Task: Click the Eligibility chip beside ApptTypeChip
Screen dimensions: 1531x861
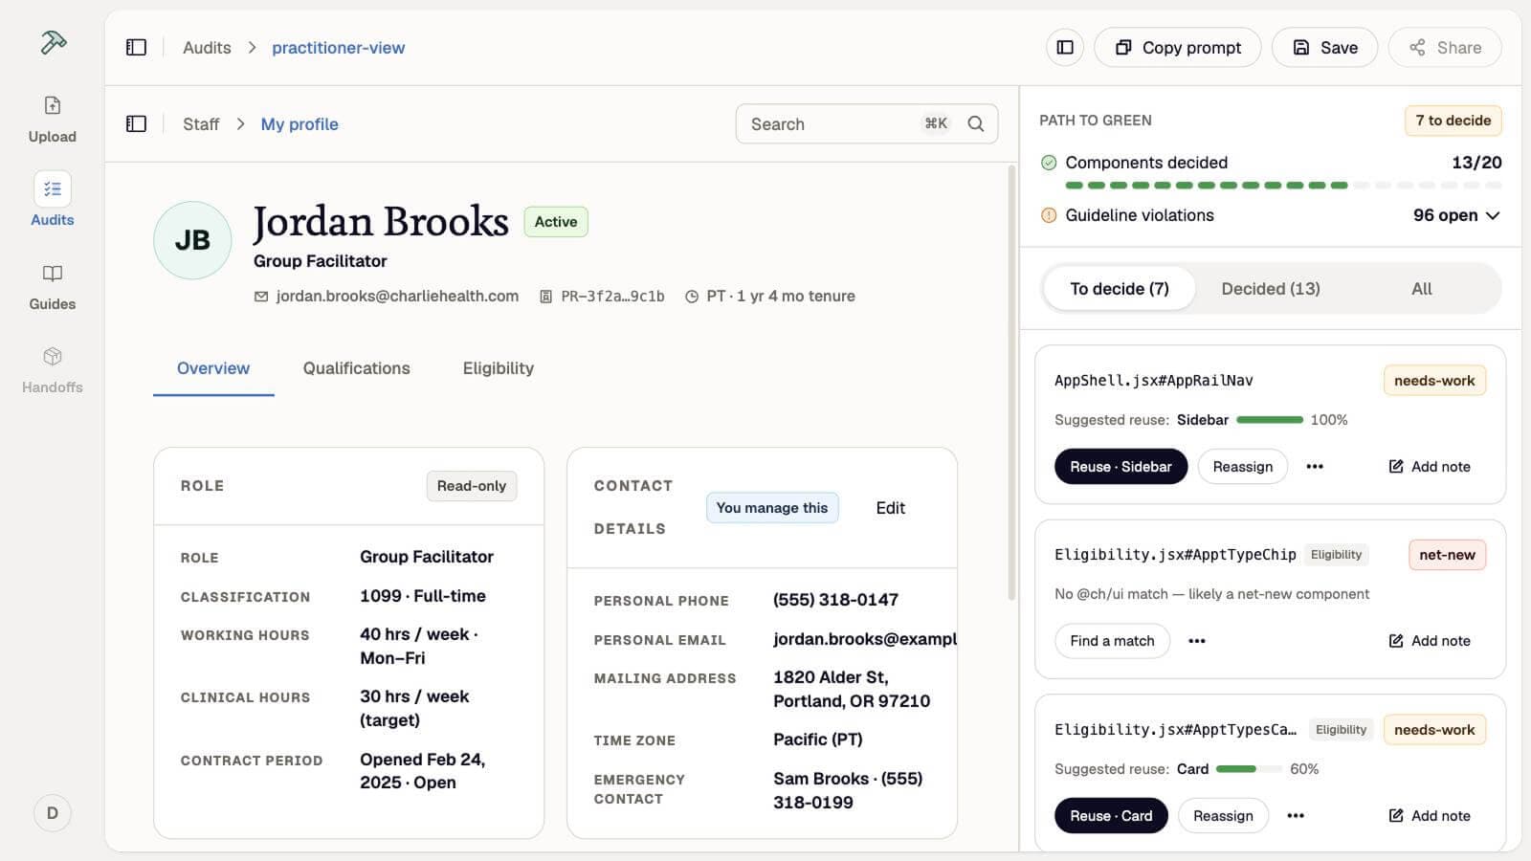Action: pos(1336,555)
